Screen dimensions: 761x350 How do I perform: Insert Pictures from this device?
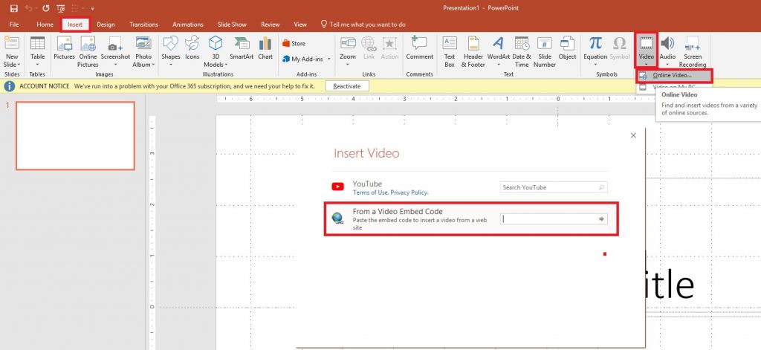pyautogui.click(x=64, y=48)
